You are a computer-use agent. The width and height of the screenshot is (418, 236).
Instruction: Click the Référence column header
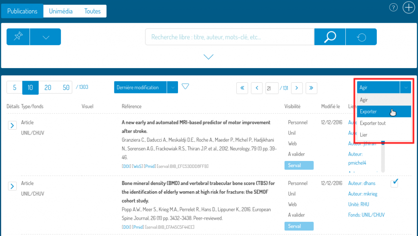click(131, 106)
